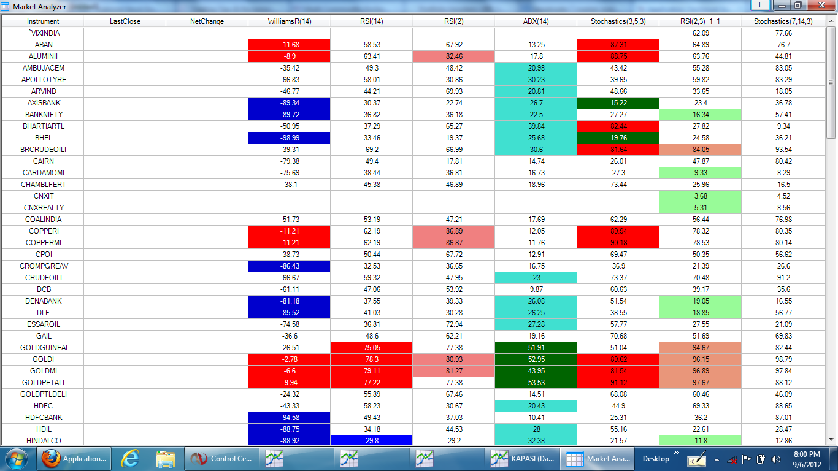Open the volume speaker tray icon
The image size is (838, 471).
pos(776,459)
